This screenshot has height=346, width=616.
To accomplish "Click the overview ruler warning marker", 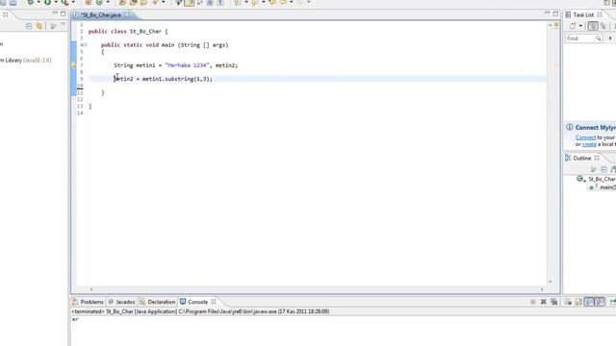I will (556, 65).
